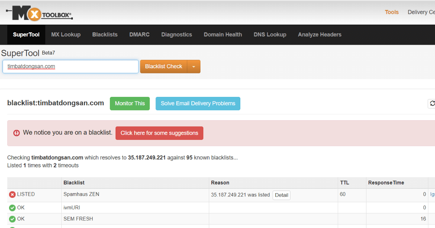This screenshot has width=435, height=228.
Task: Click Solve Email Delivery Problems button
Action: [198, 103]
